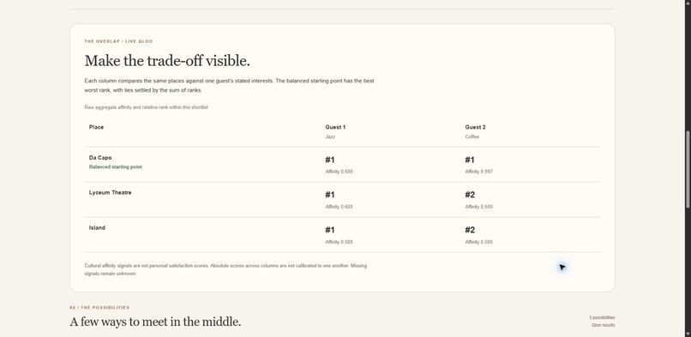691x337 pixels.
Task: Click the 'Qloo results' label
Action: click(604, 325)
